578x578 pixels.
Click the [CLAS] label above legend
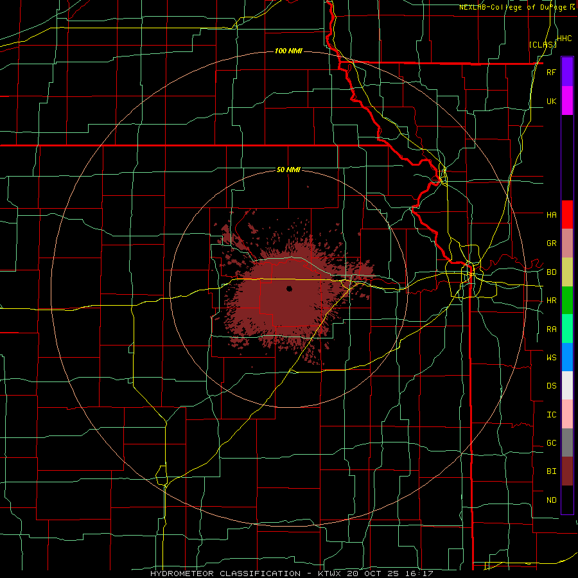pos(543,44)
